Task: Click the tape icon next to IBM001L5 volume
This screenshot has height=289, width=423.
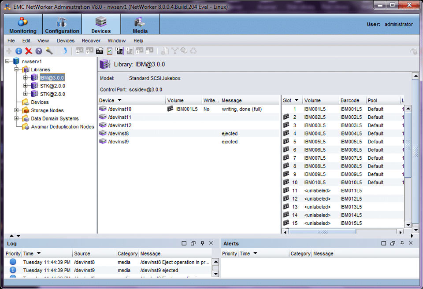Action: [x=170, y=109]
